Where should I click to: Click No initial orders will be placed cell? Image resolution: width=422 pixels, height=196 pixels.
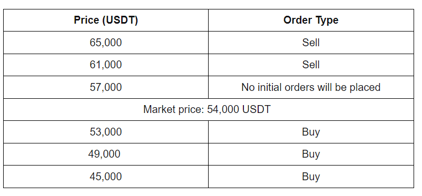[x=311, y=87]
